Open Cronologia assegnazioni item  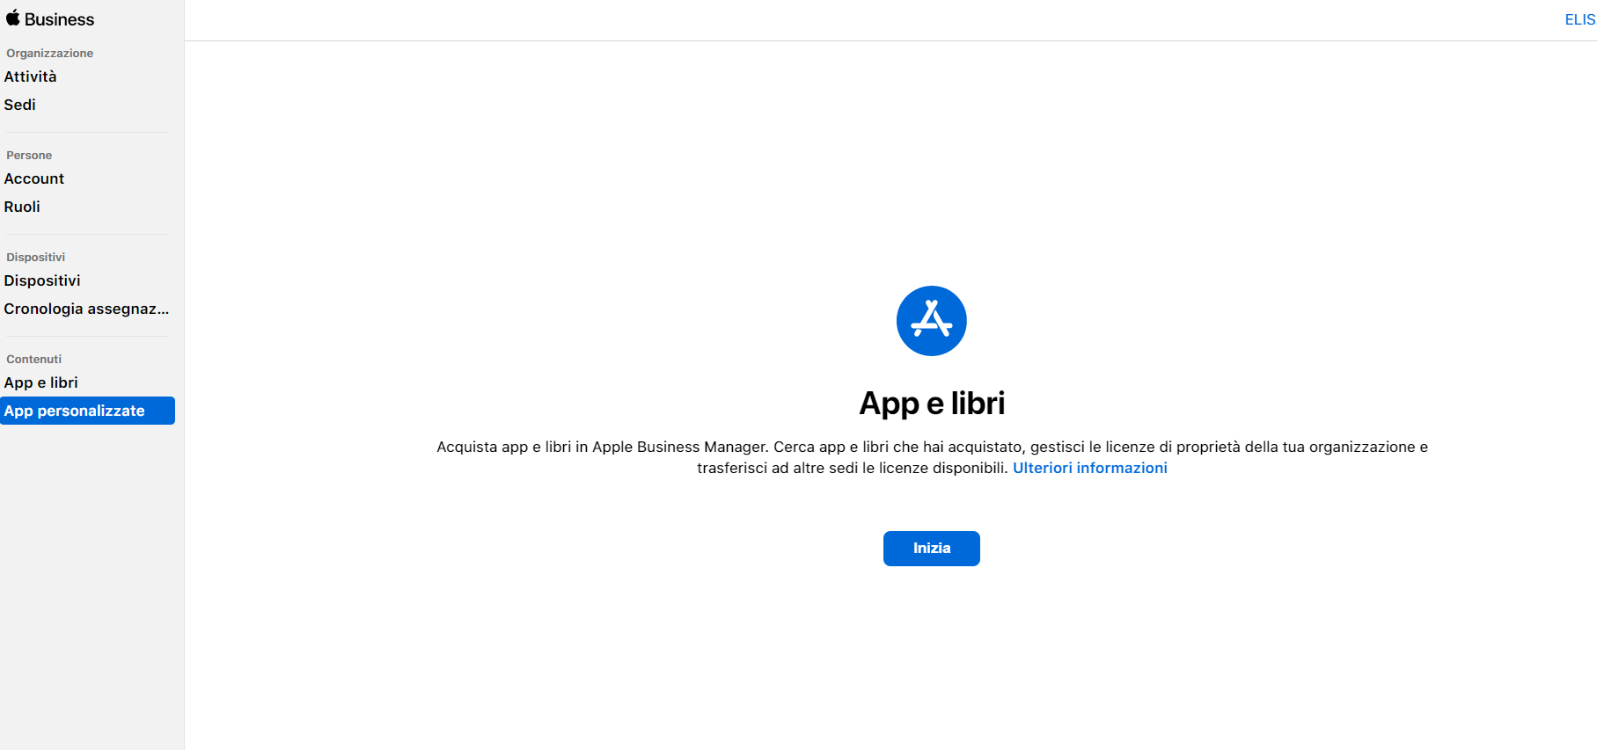point(86,309)
